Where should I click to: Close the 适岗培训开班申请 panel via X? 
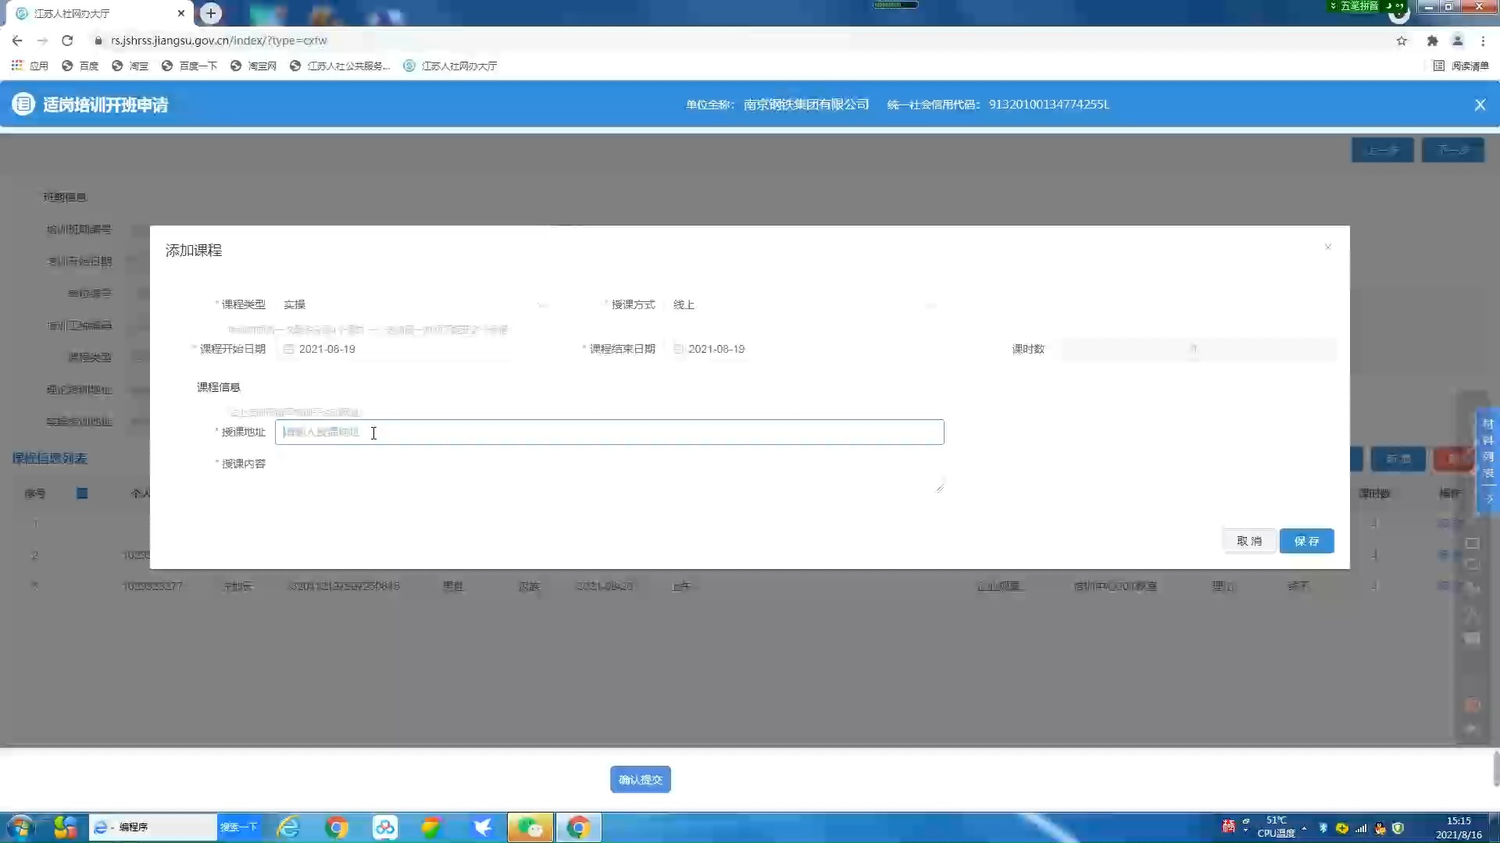[1480, 105]
